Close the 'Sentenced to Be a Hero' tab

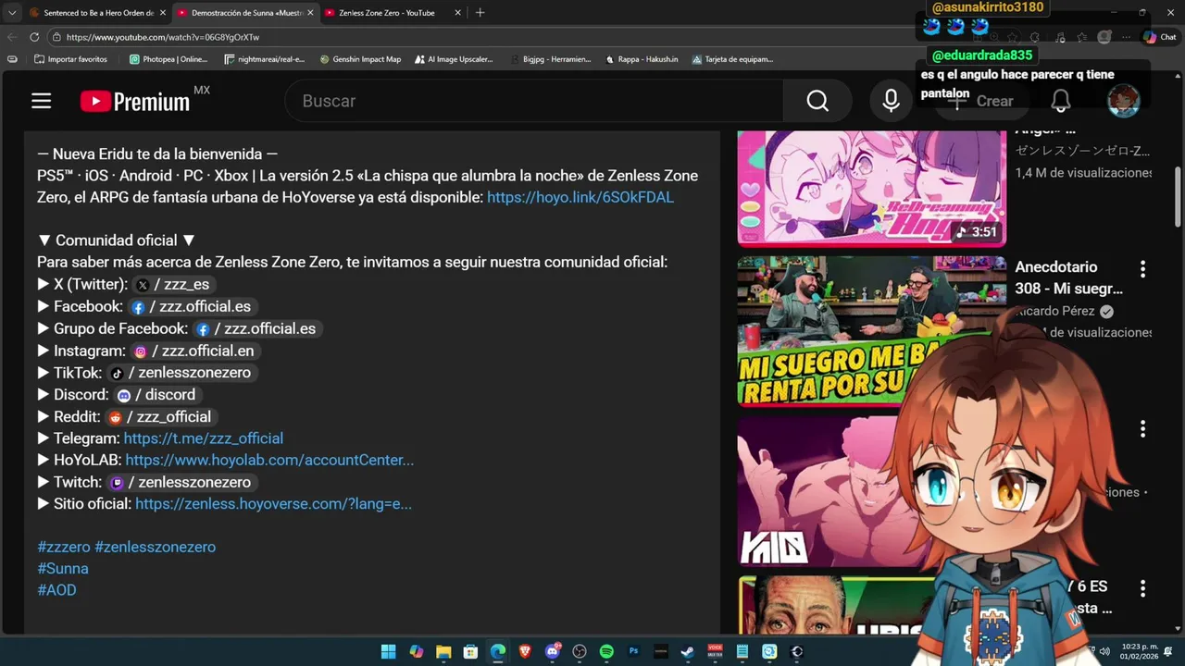click(x=163, y=13)
